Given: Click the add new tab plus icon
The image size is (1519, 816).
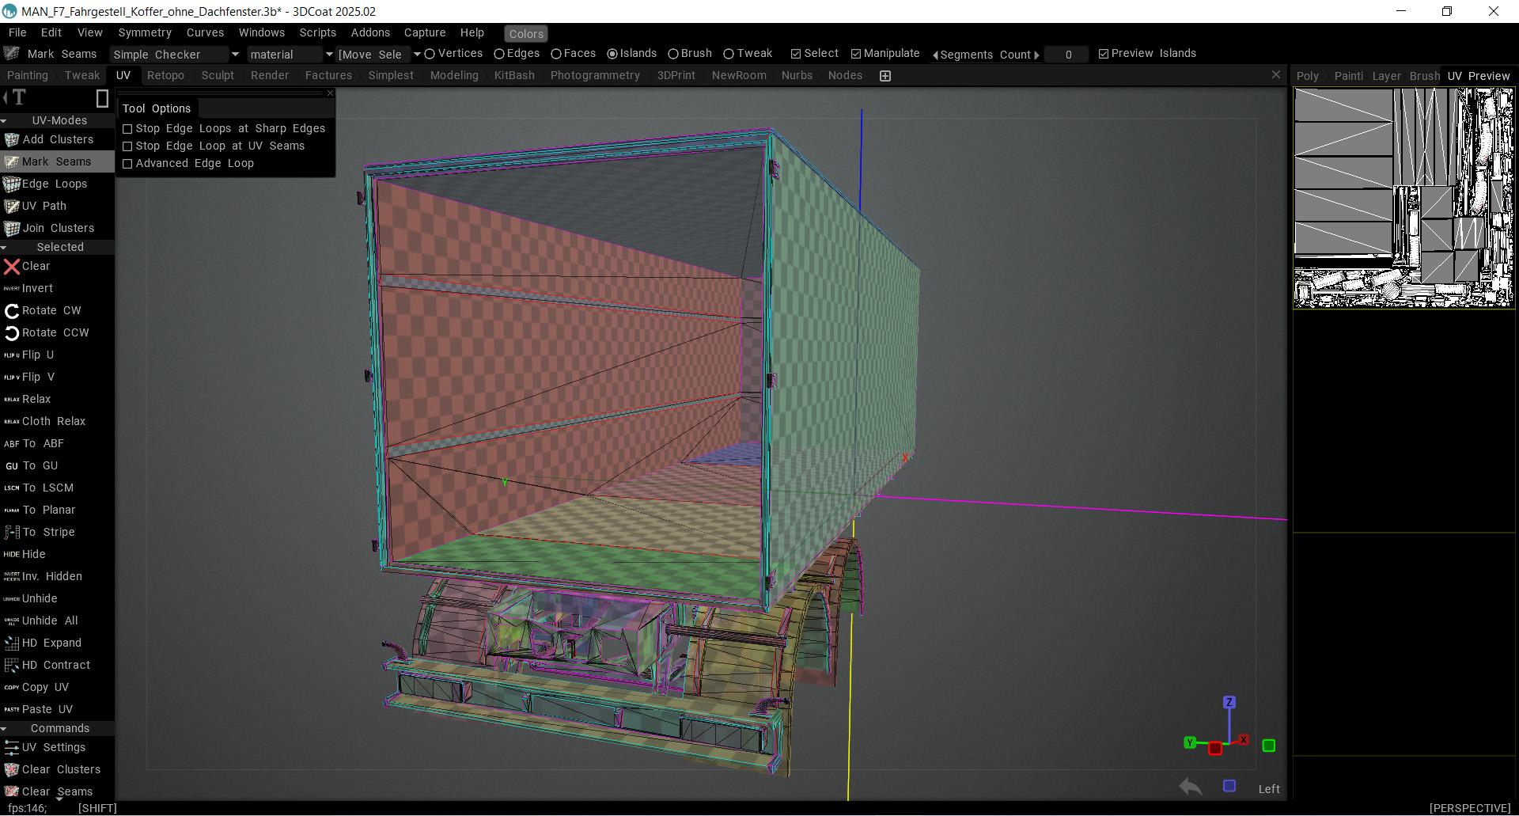Looking at the screenshot, I should pyautogui.click(x=885, y=76).
